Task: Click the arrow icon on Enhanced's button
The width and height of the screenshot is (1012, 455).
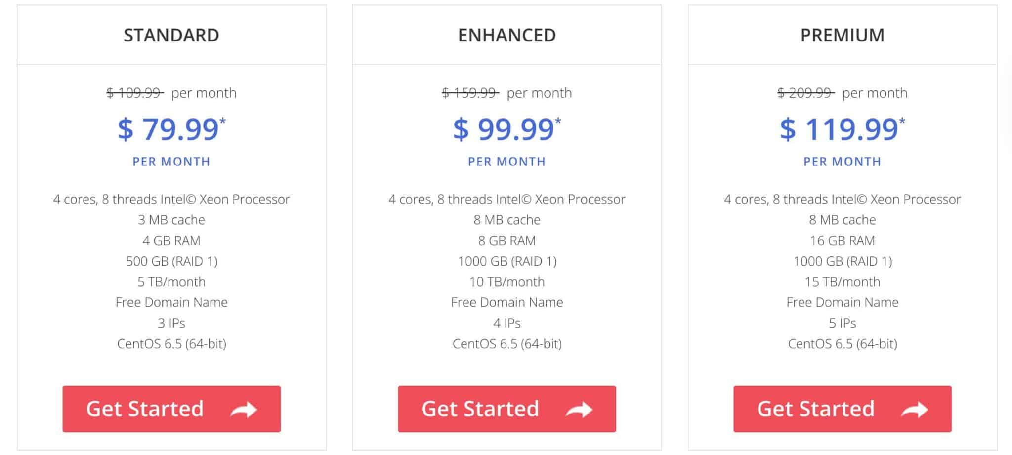Action: (x=579, y=410)
